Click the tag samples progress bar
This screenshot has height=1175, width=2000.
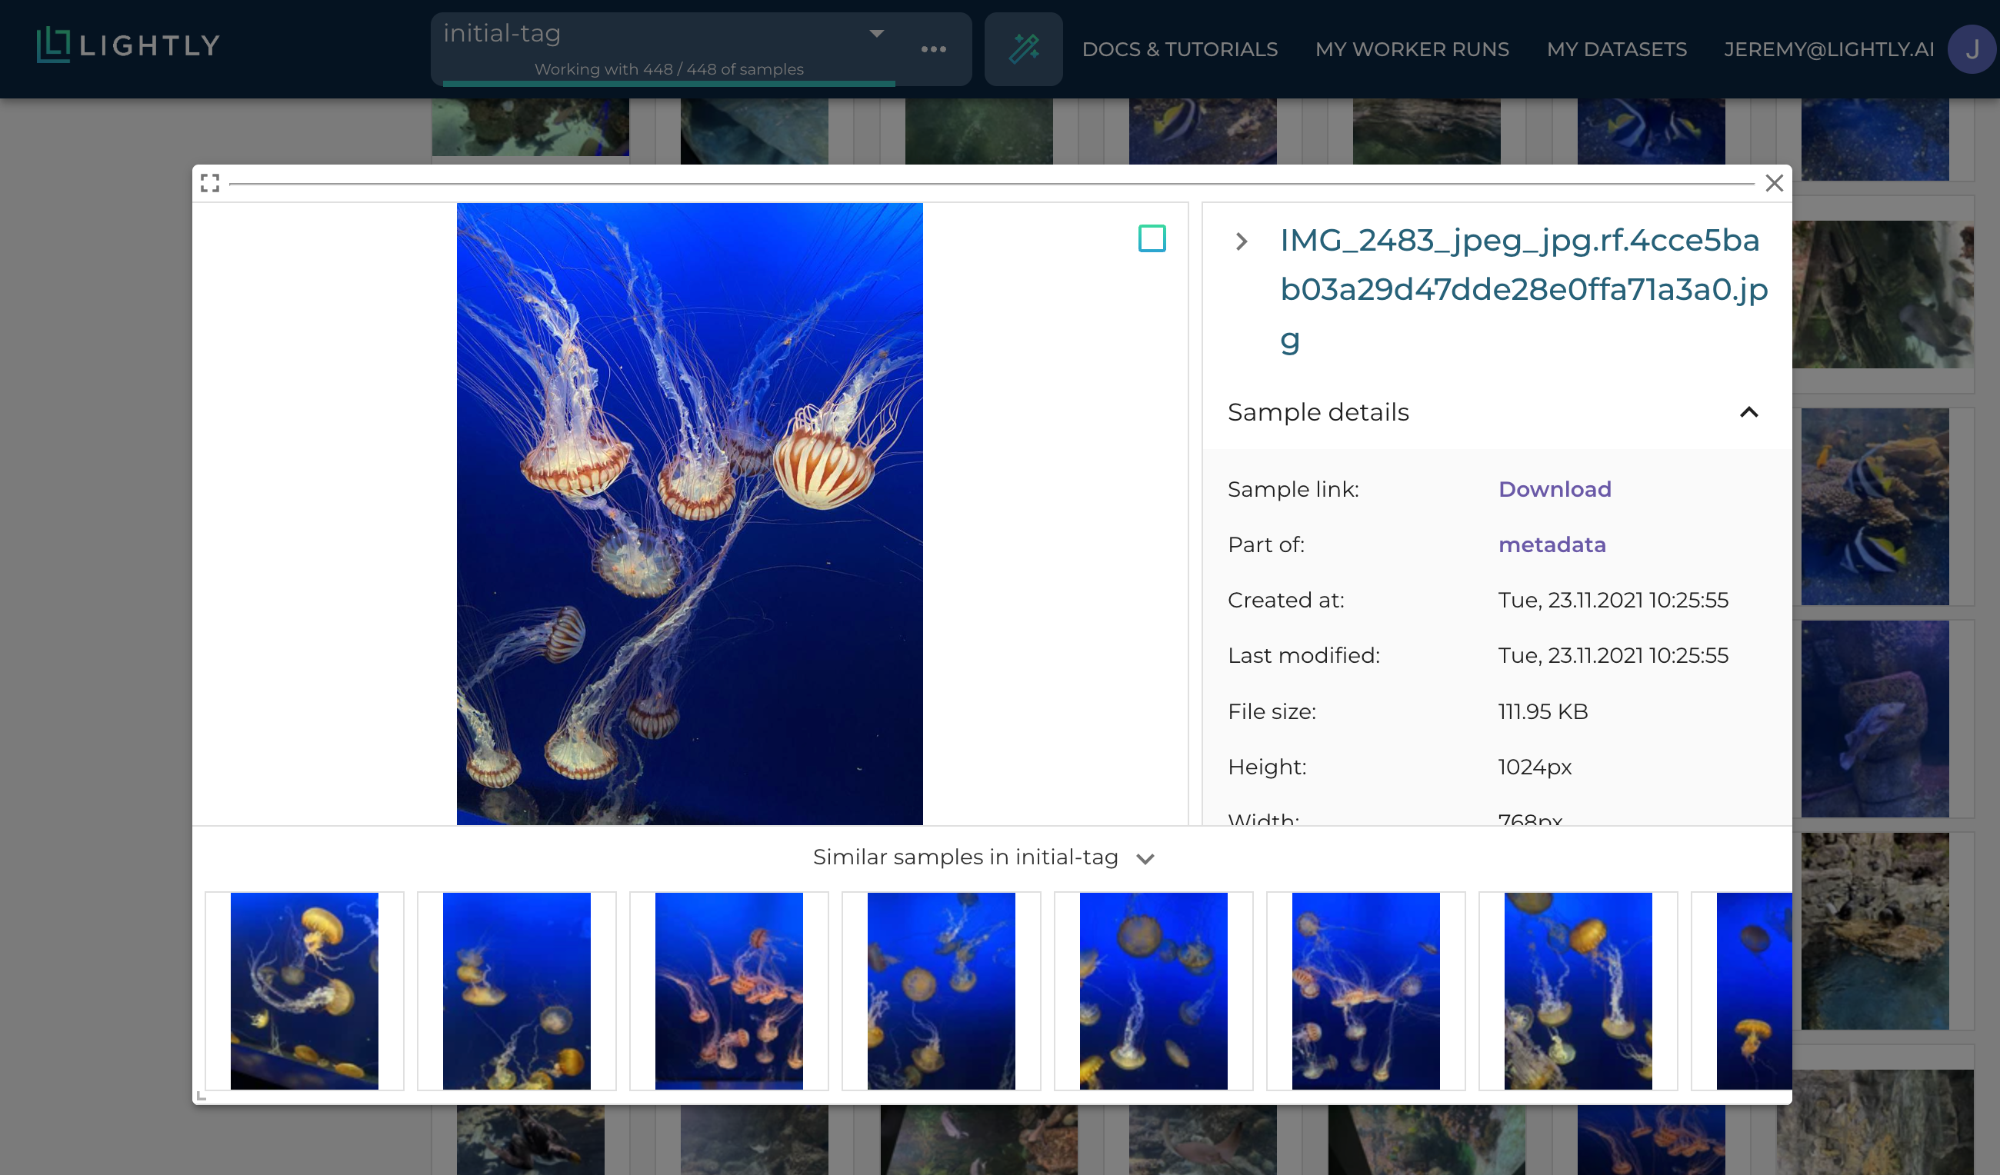click(668, 82)
